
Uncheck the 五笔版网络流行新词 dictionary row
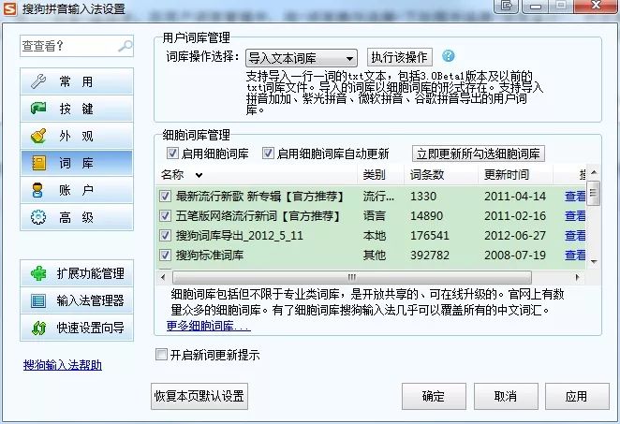click(x=165, y=216)
